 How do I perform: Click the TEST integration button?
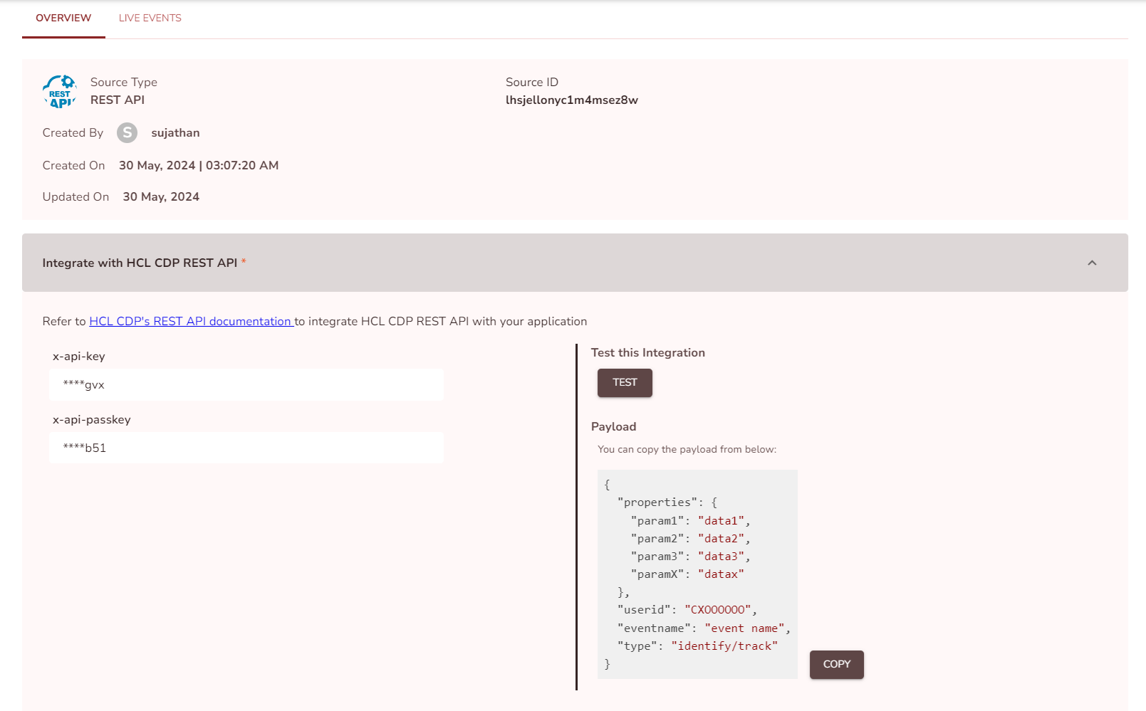[625, 382]
